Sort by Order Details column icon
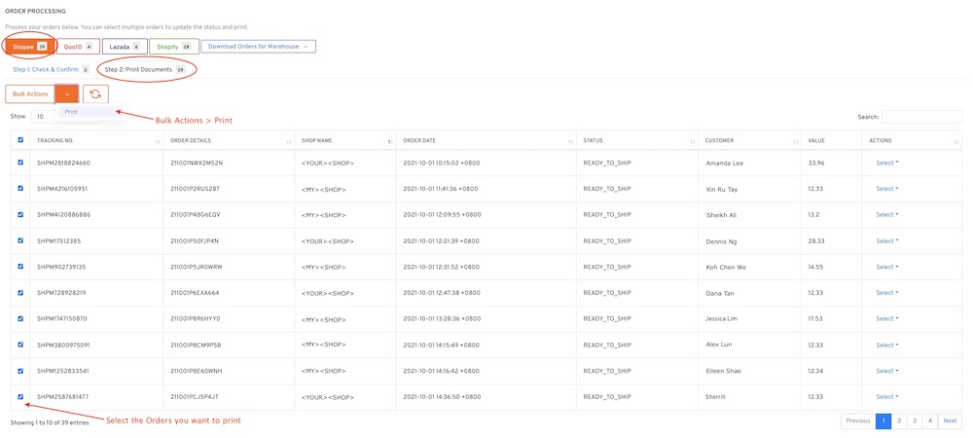 point(289,142)
